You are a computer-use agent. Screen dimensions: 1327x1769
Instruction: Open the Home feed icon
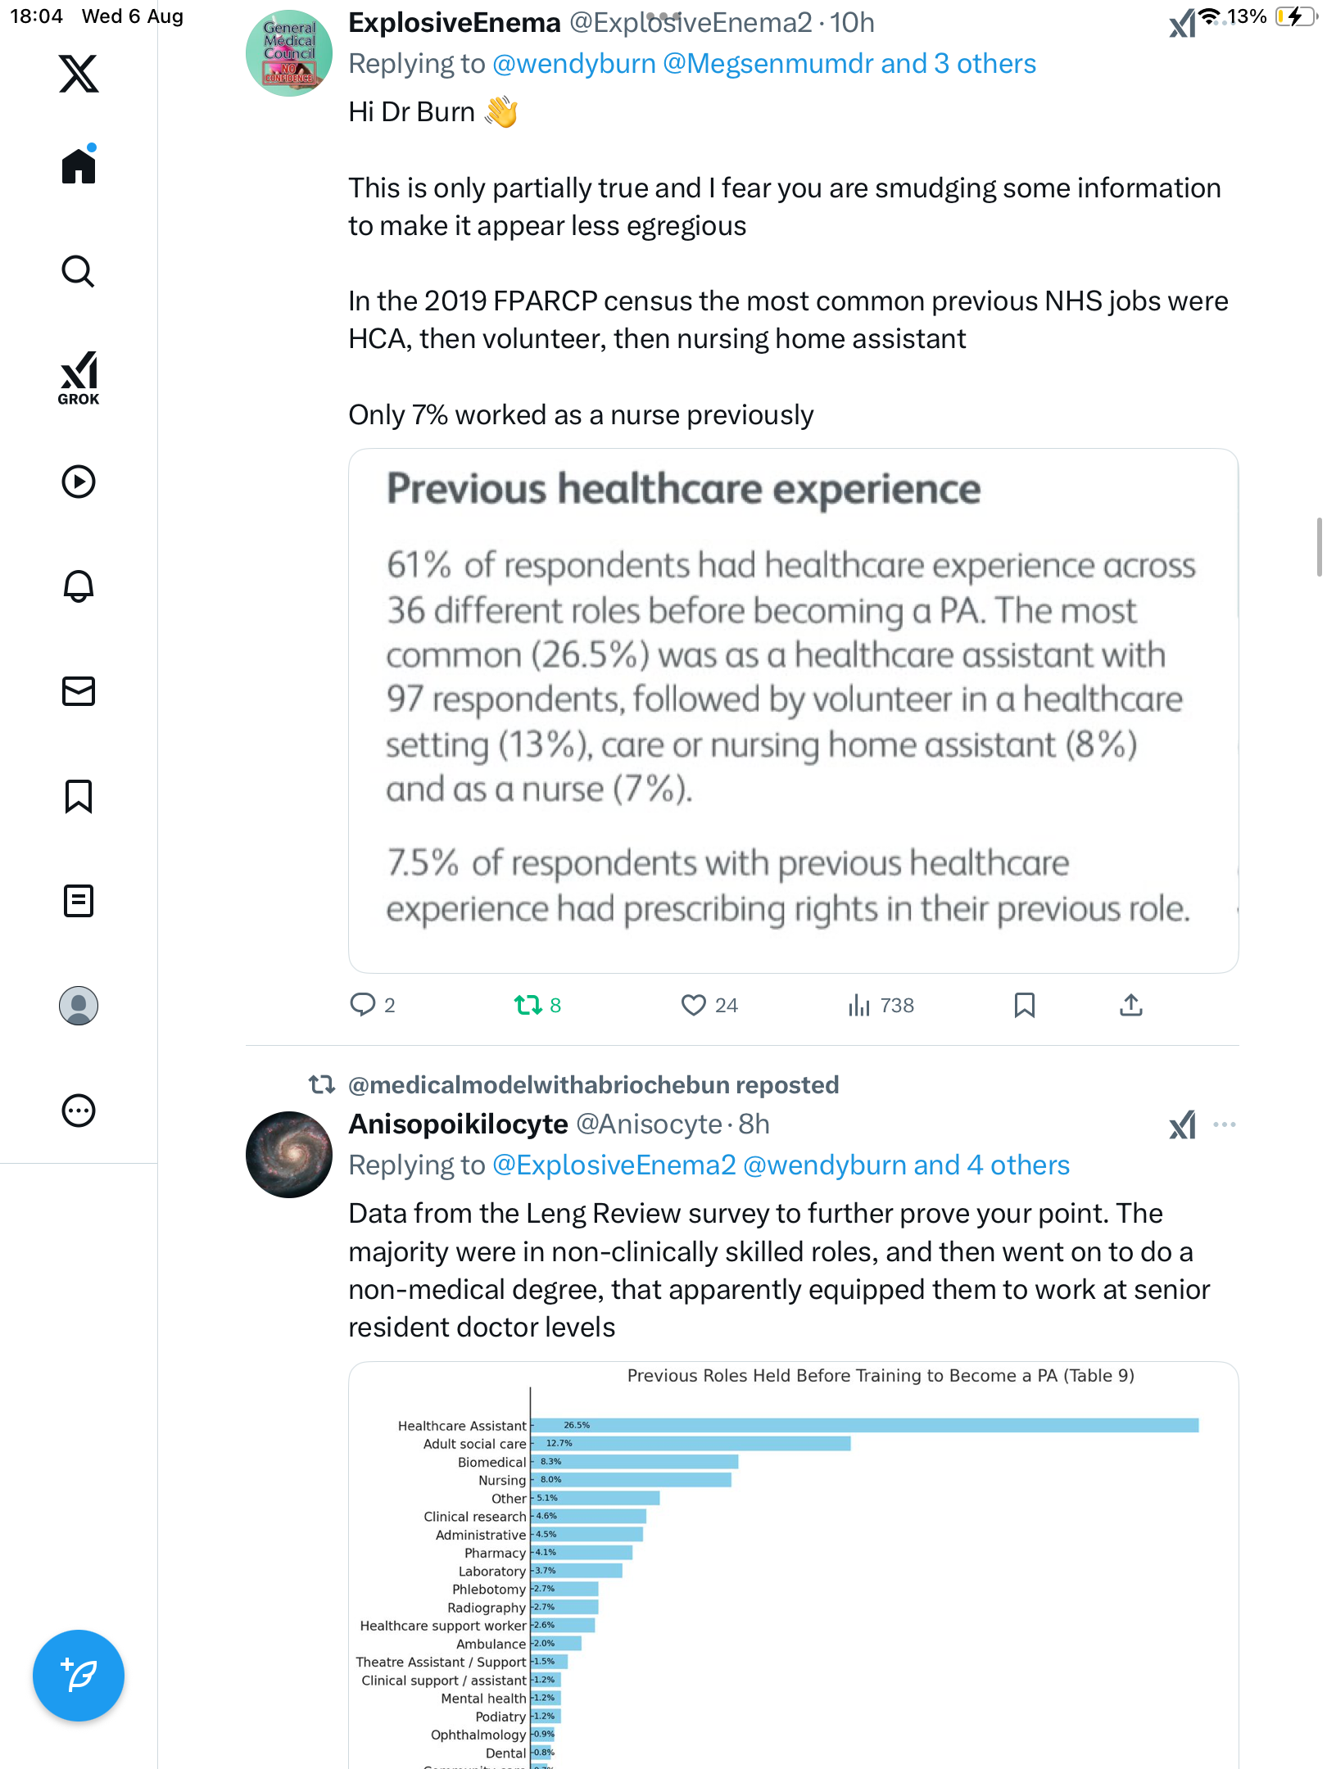(79, 166)
